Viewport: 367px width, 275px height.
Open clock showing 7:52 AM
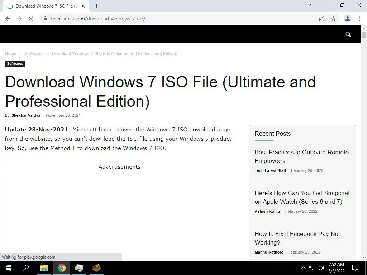coord(336,268)
